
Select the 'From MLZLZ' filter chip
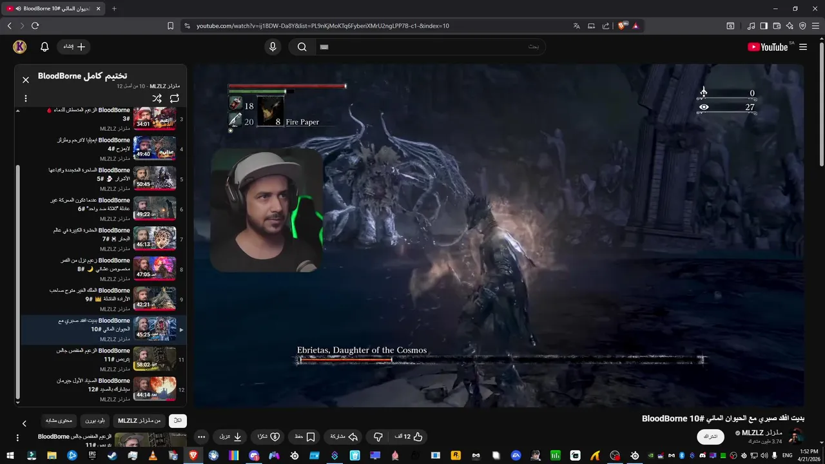(x=139, y=421)
